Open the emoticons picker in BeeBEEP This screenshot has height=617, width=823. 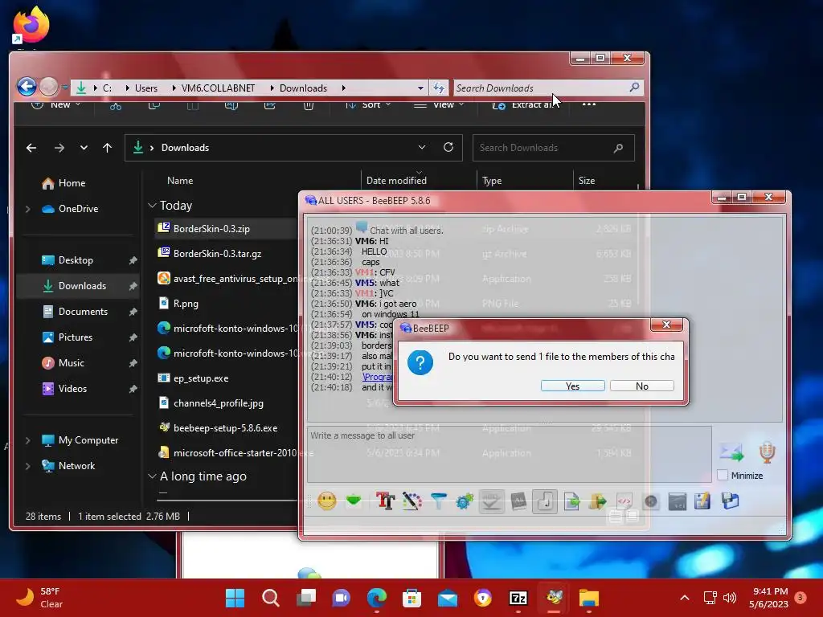(326, 501)
